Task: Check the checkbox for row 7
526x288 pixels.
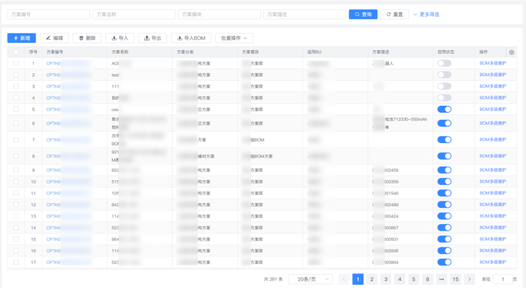Action: 16,140
